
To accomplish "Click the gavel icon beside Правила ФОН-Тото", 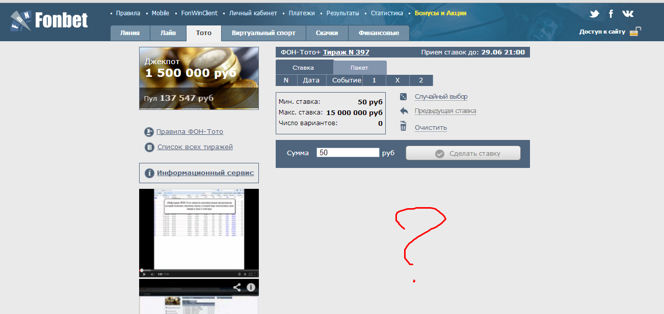I will pos(149,132).
